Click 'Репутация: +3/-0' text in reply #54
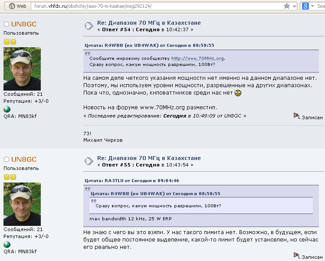 (26, 101)
